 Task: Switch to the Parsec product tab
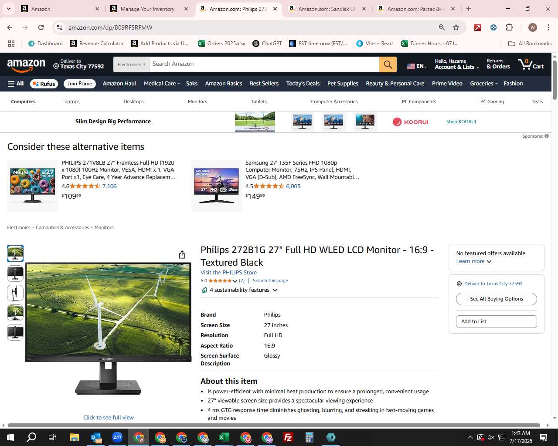click(416, 9)
